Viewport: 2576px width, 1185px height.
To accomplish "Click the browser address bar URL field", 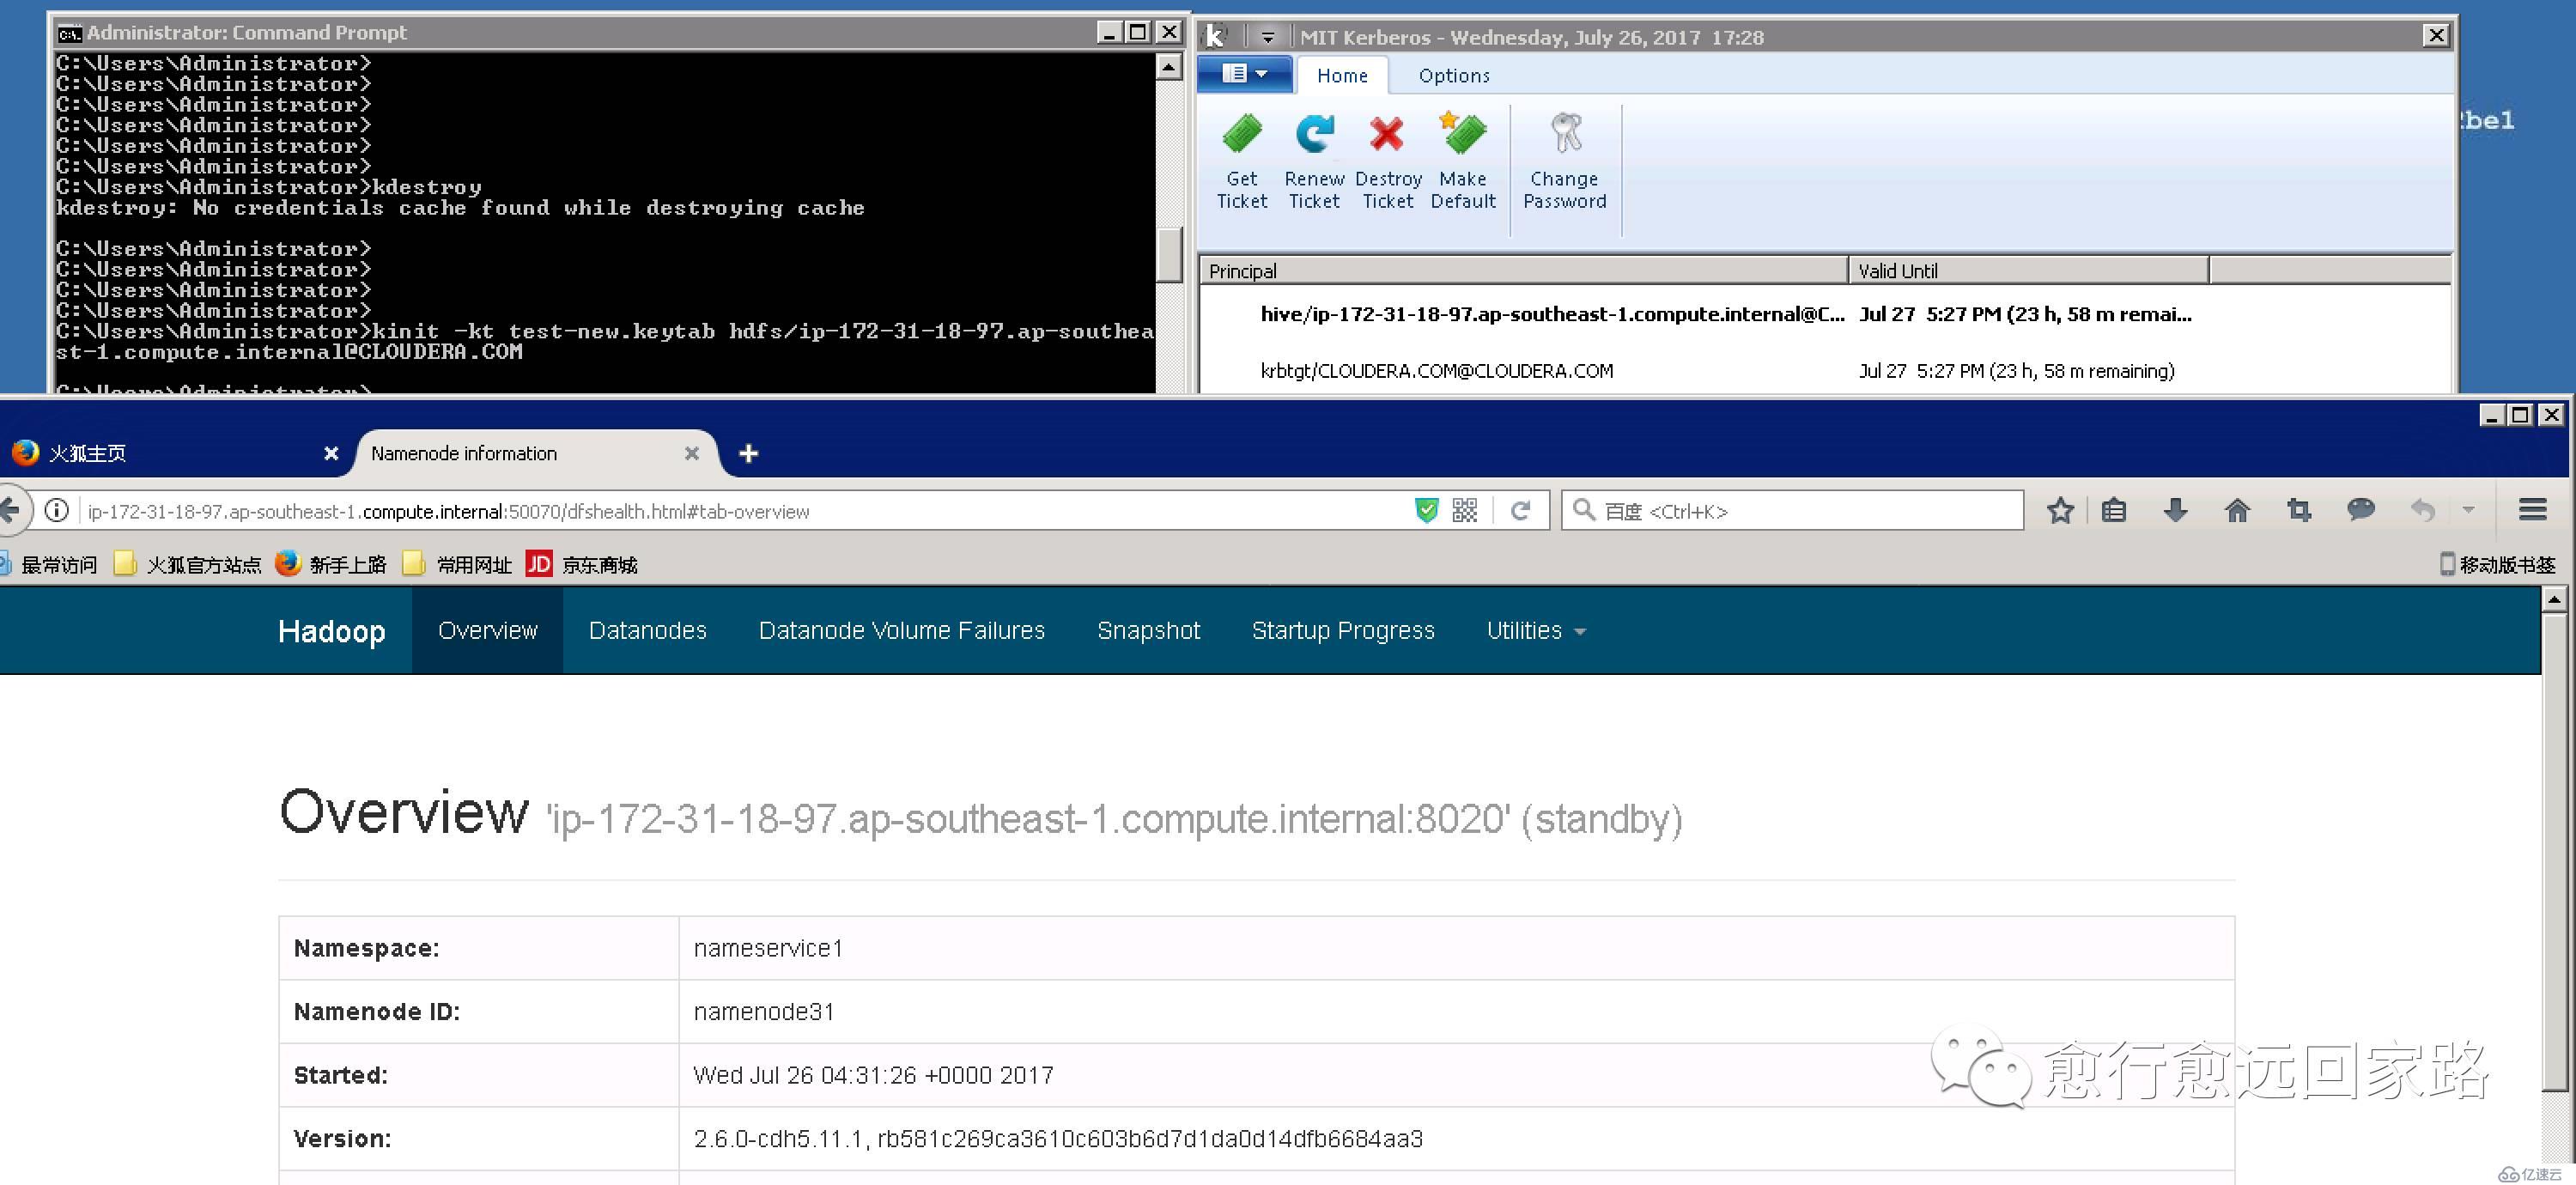I will click(x=772, y=511).
